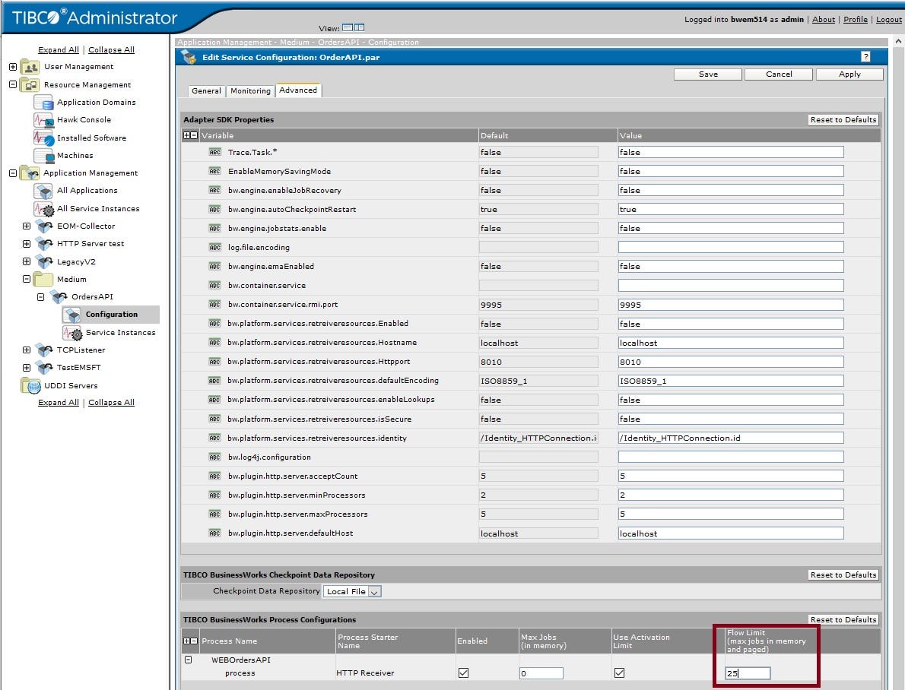Save the service configuration
The width and height of the screenshot is (905, 690).
coord(707,74)
